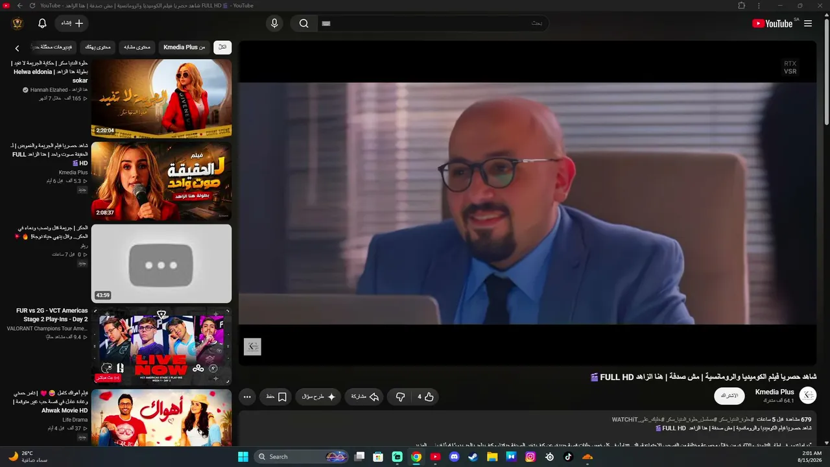This screenshot has width=830, height=467.
Task: Open the 'الحقيقة صوت واحد' film thumbnail
Action: 161,181
